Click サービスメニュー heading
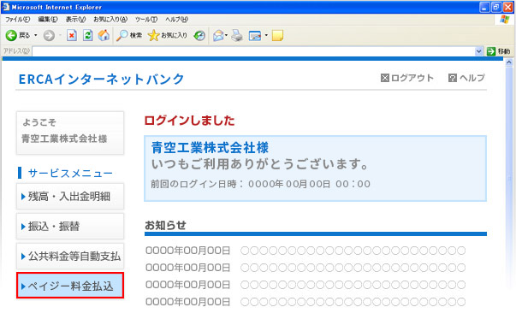This screenshot has height=325, width=516. pyautogui.click(x=70, y=173)
